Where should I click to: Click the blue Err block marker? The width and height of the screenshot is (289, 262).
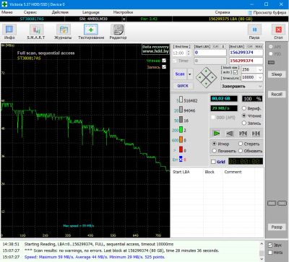pos(181,159)
